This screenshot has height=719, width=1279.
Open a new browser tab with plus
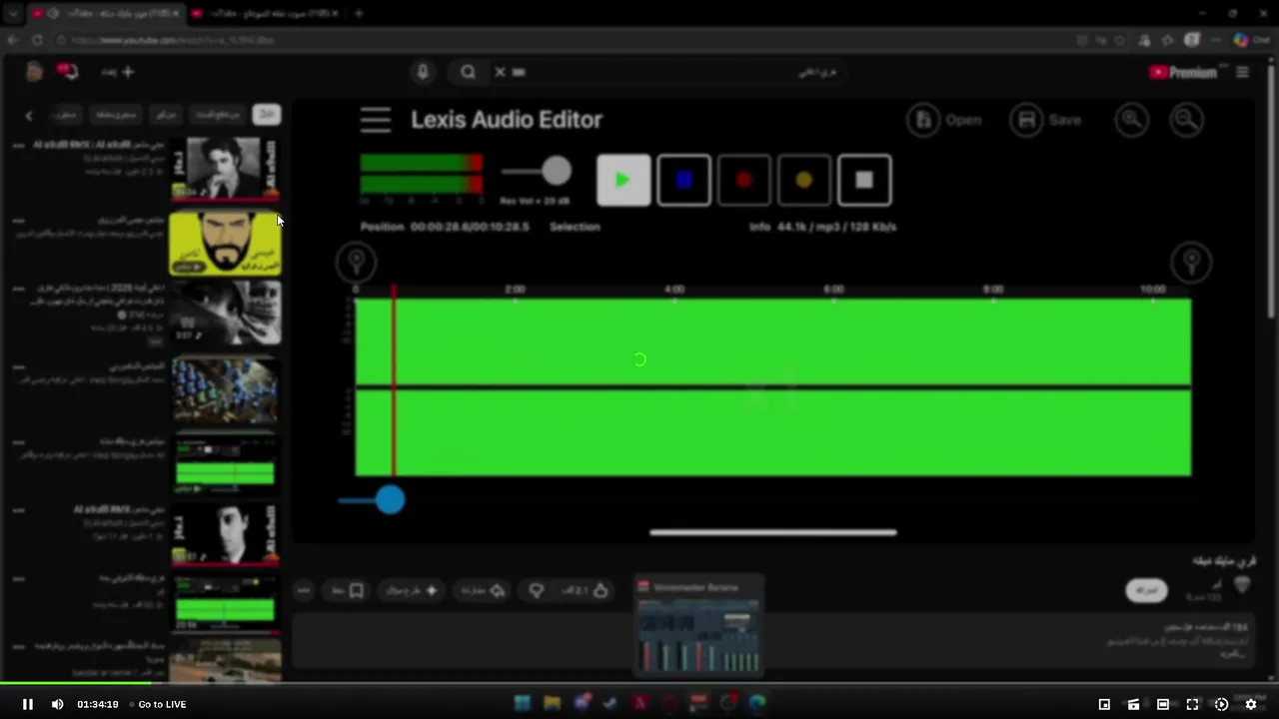point(359,13)
